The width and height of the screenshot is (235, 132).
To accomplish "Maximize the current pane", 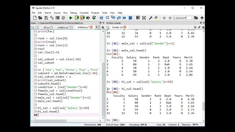I will coord(138,18).
